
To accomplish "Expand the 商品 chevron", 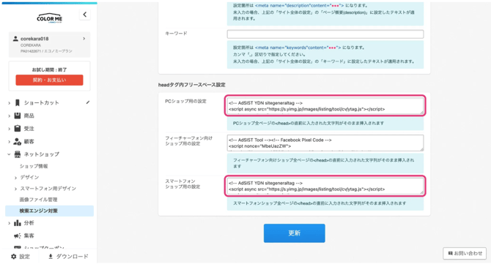I will tap(9, 116).
